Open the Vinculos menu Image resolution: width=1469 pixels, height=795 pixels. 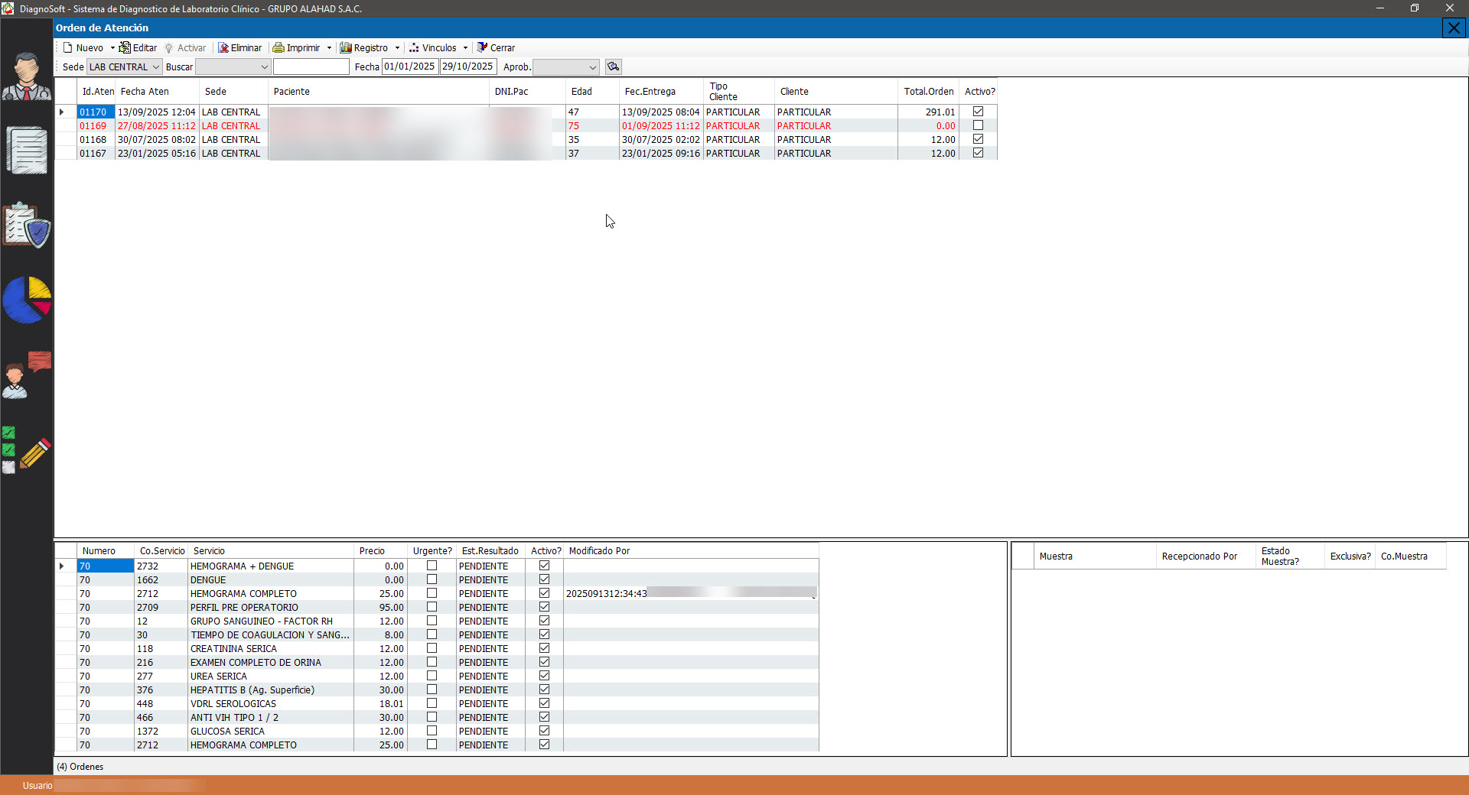pyautogui.click(x=438, y=48)
